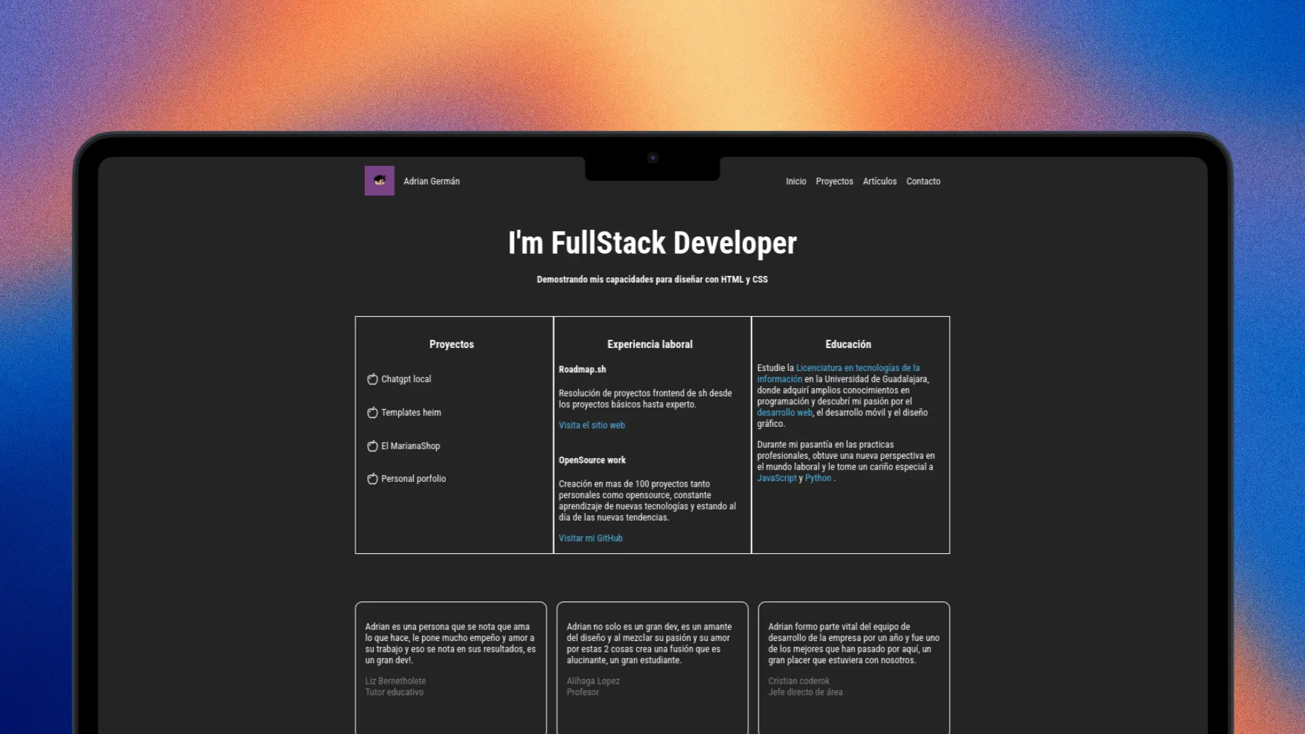Screen dimensions: 1305x734
Task: Click the Jefe directo de área text
Action: pos(805,692)
